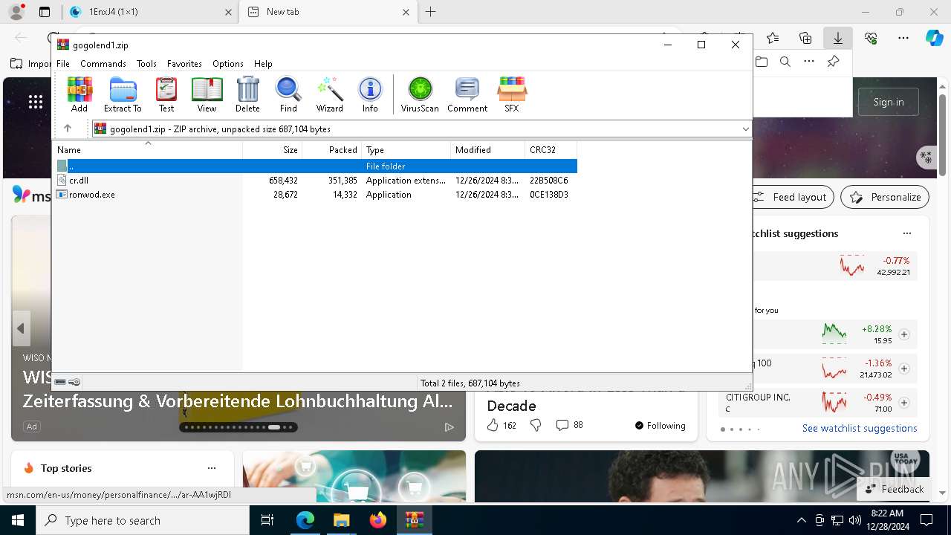Like the article with 162 likes

[501, 426]
